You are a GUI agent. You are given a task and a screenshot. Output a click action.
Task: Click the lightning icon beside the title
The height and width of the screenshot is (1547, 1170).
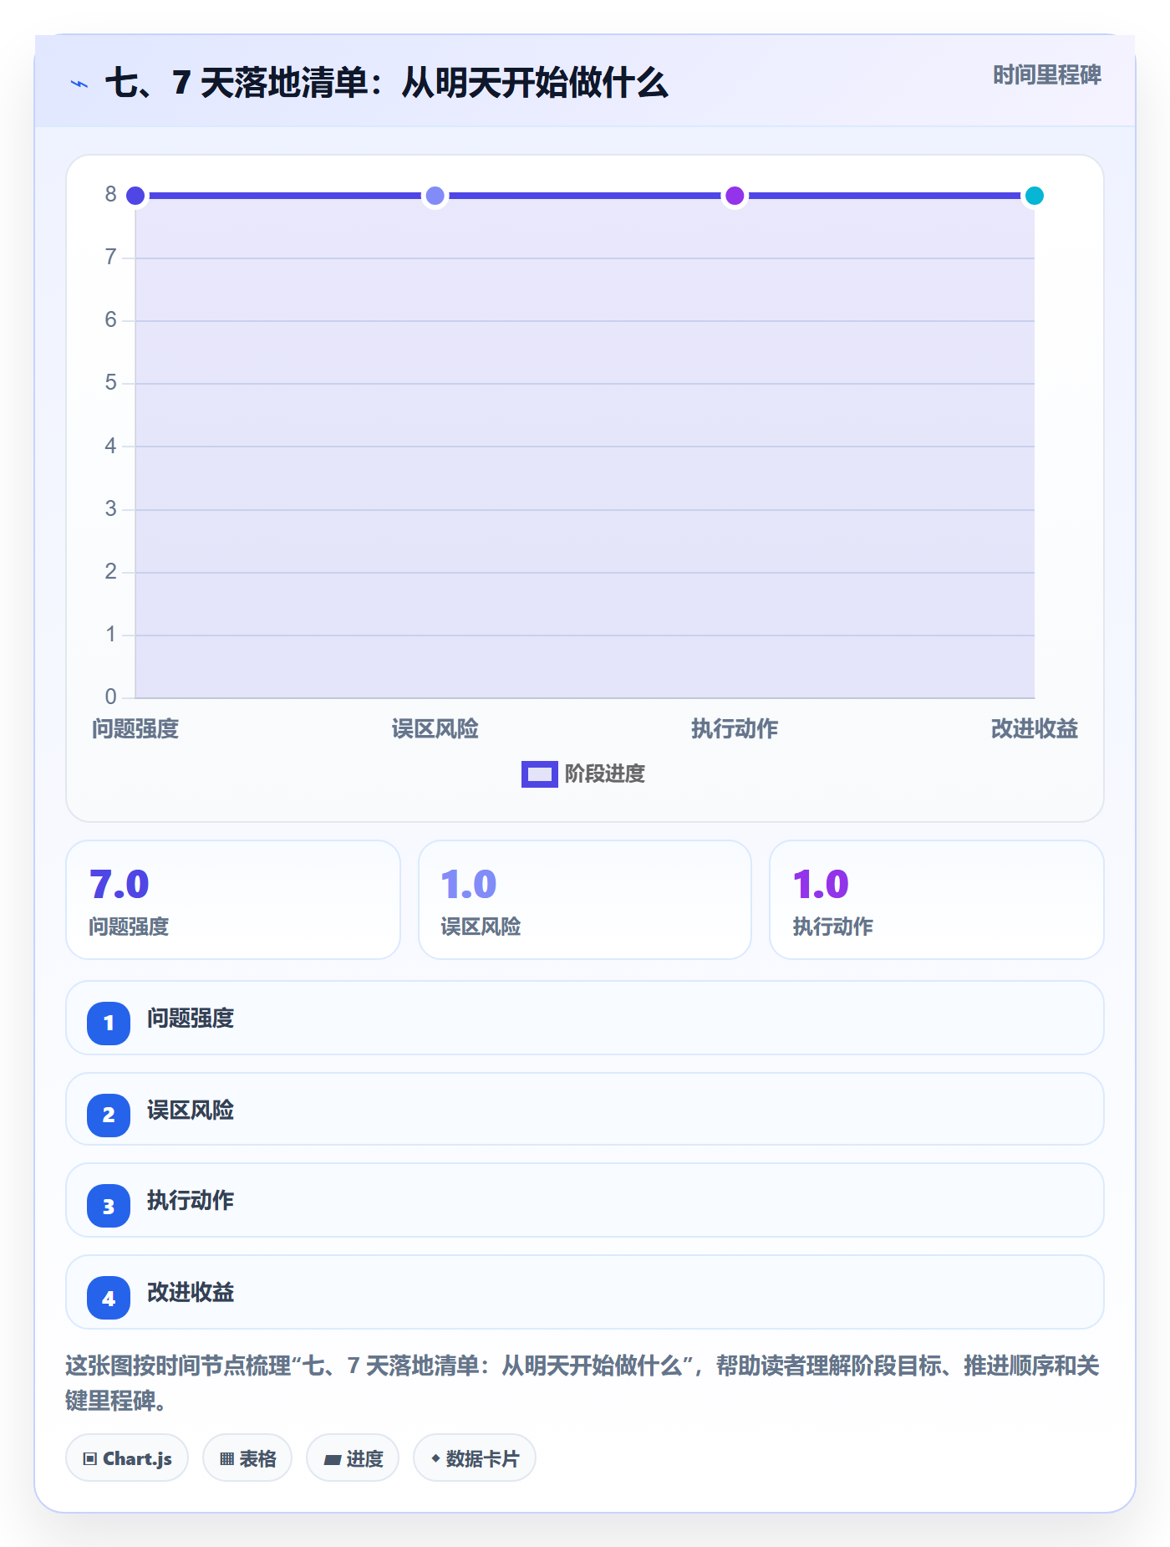point(79,84)
